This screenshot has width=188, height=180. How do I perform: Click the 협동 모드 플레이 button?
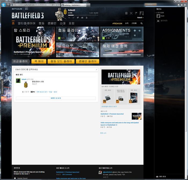[x=61, y=61]
